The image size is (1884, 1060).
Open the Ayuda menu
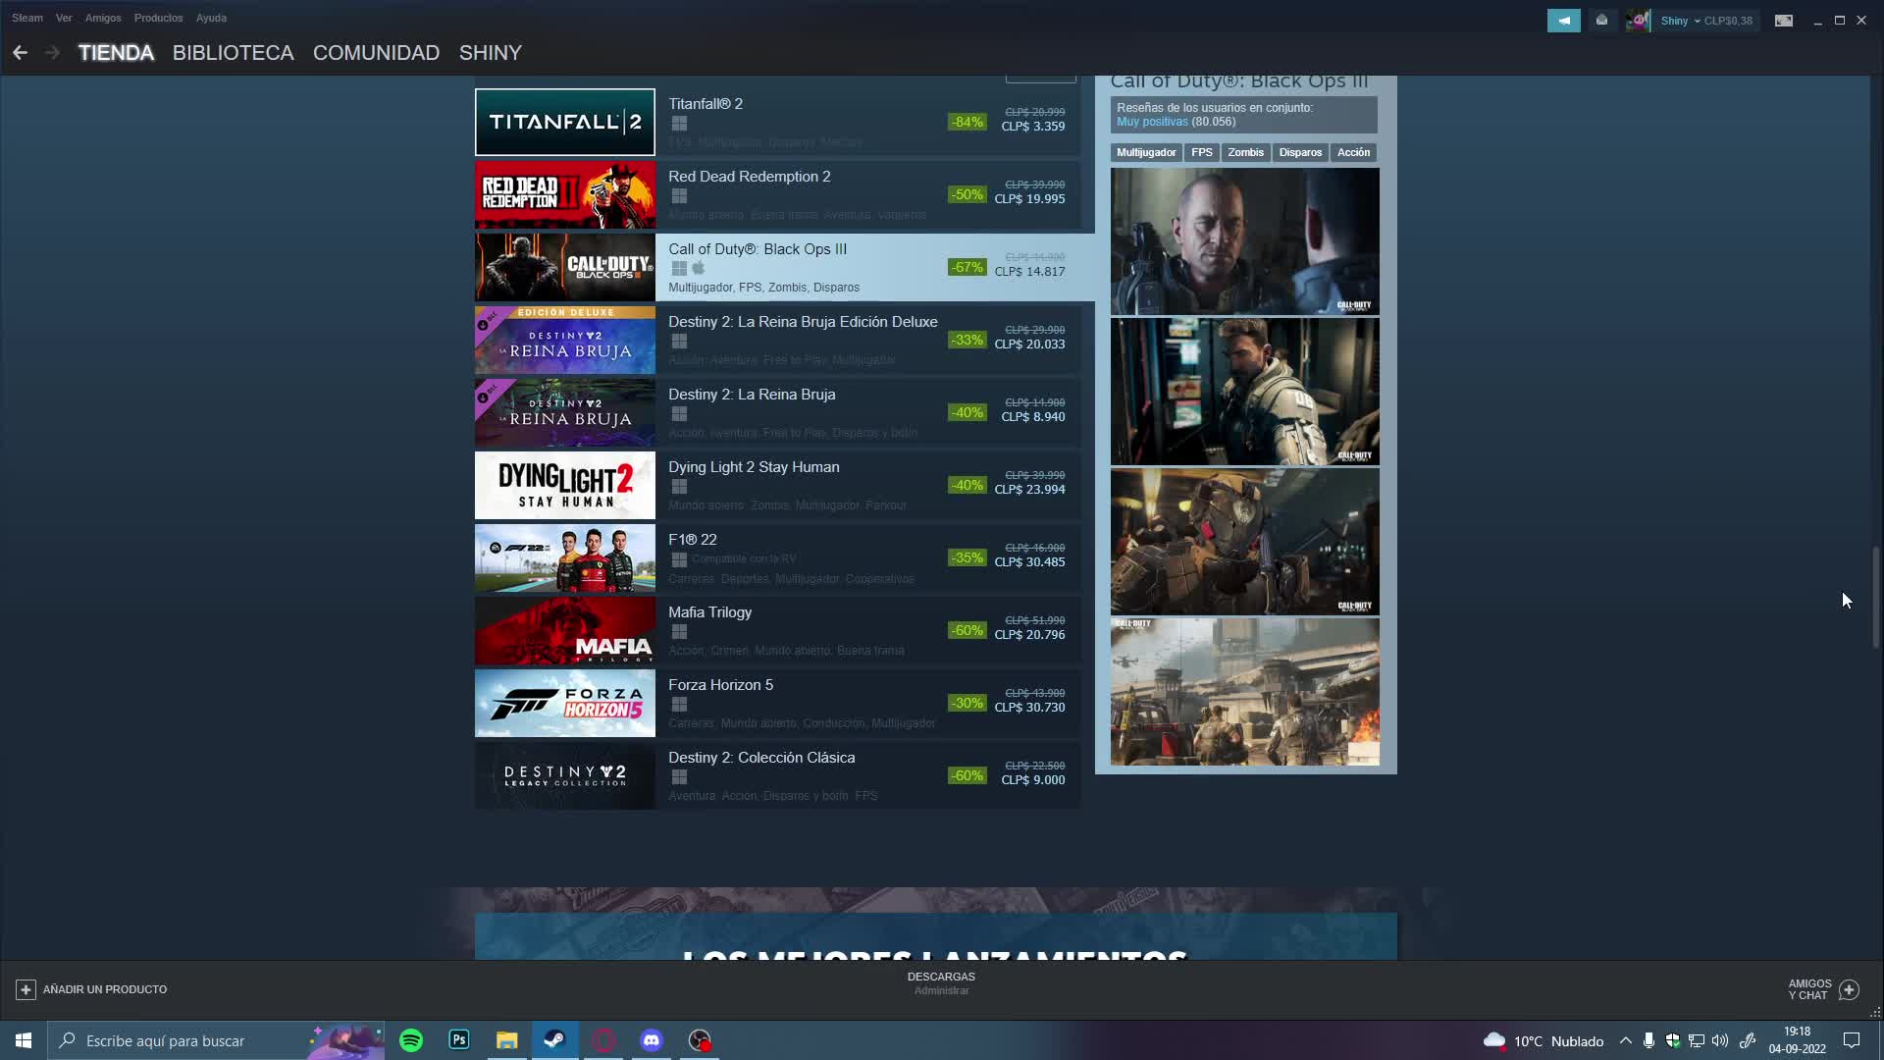click(211, 18)
